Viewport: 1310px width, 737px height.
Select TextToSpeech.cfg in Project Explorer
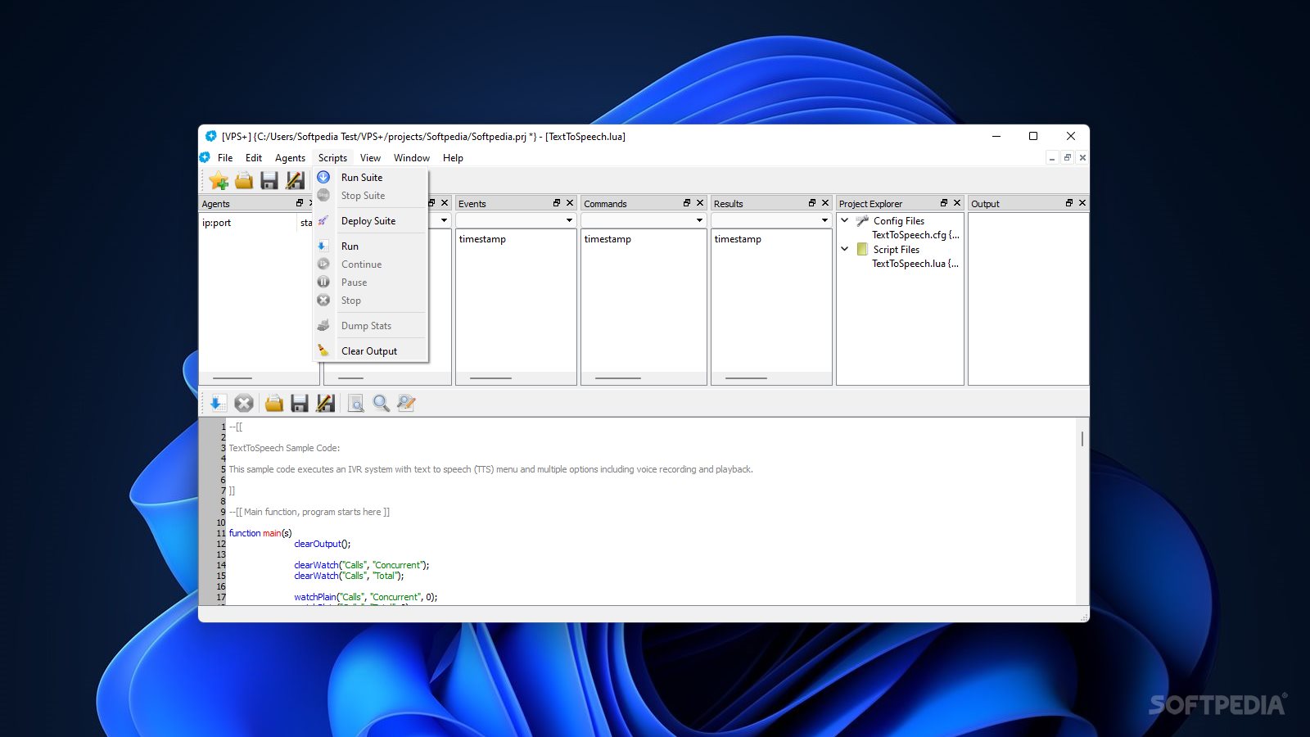915,235
